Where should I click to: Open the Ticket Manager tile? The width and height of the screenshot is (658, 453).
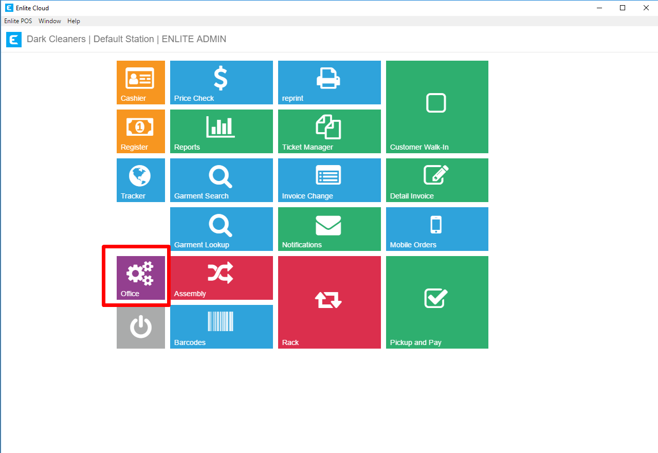[330, 131]
